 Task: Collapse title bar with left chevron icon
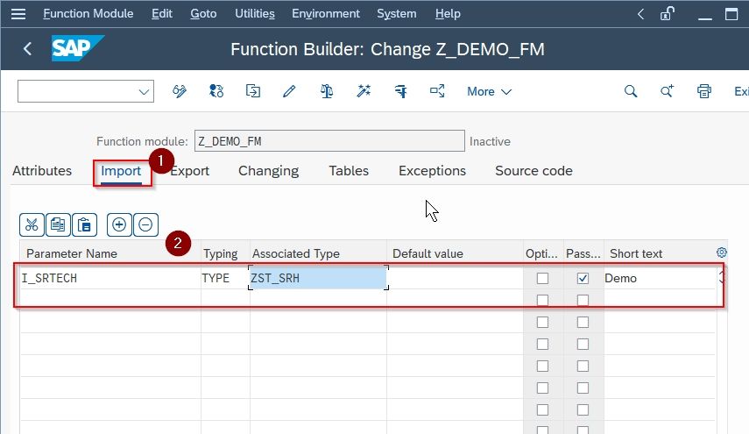[640, 14]
